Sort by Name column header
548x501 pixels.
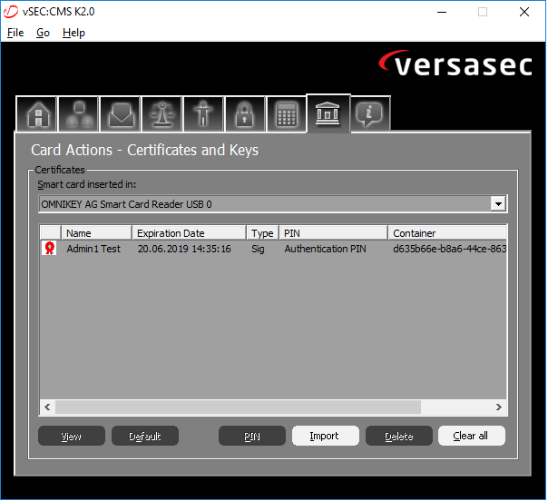(x=97, y=233)
